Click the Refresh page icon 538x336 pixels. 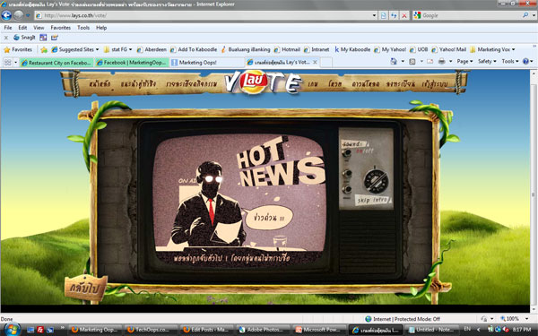tap(394, 15)
